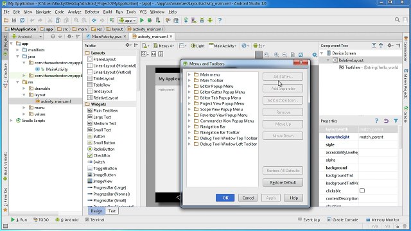Image resolution: width=411 pixels, height=231 pixels.
Task: Click the Save All toolbar icon
Action: (14, 20)
